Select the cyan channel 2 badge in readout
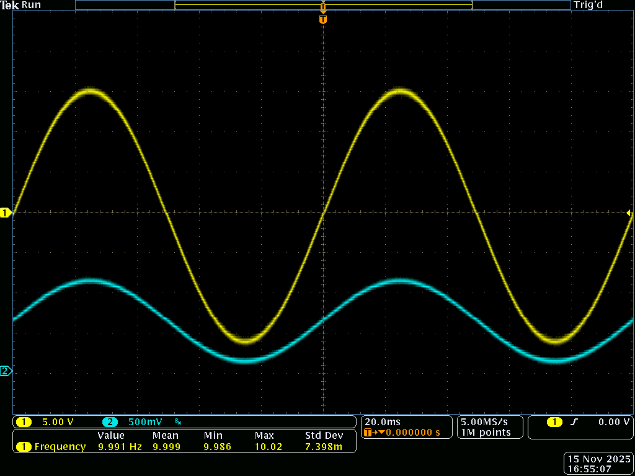The width and height of the screenshot is (635, 476). pyautogui.click(x=110, y=422)
